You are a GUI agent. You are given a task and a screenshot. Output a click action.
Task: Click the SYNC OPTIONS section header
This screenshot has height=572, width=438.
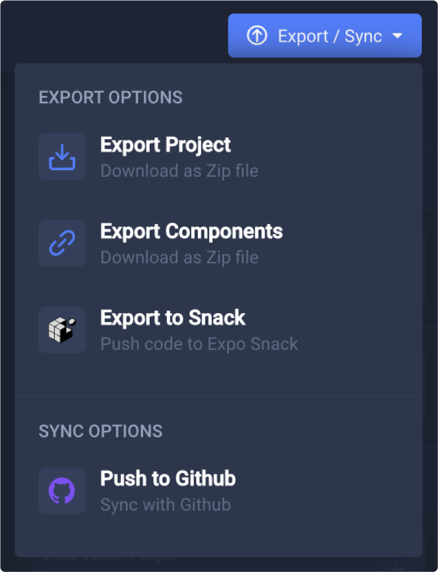(x=100, y=431)
